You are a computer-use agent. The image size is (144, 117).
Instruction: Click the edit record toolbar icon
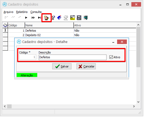coord(53,18)
